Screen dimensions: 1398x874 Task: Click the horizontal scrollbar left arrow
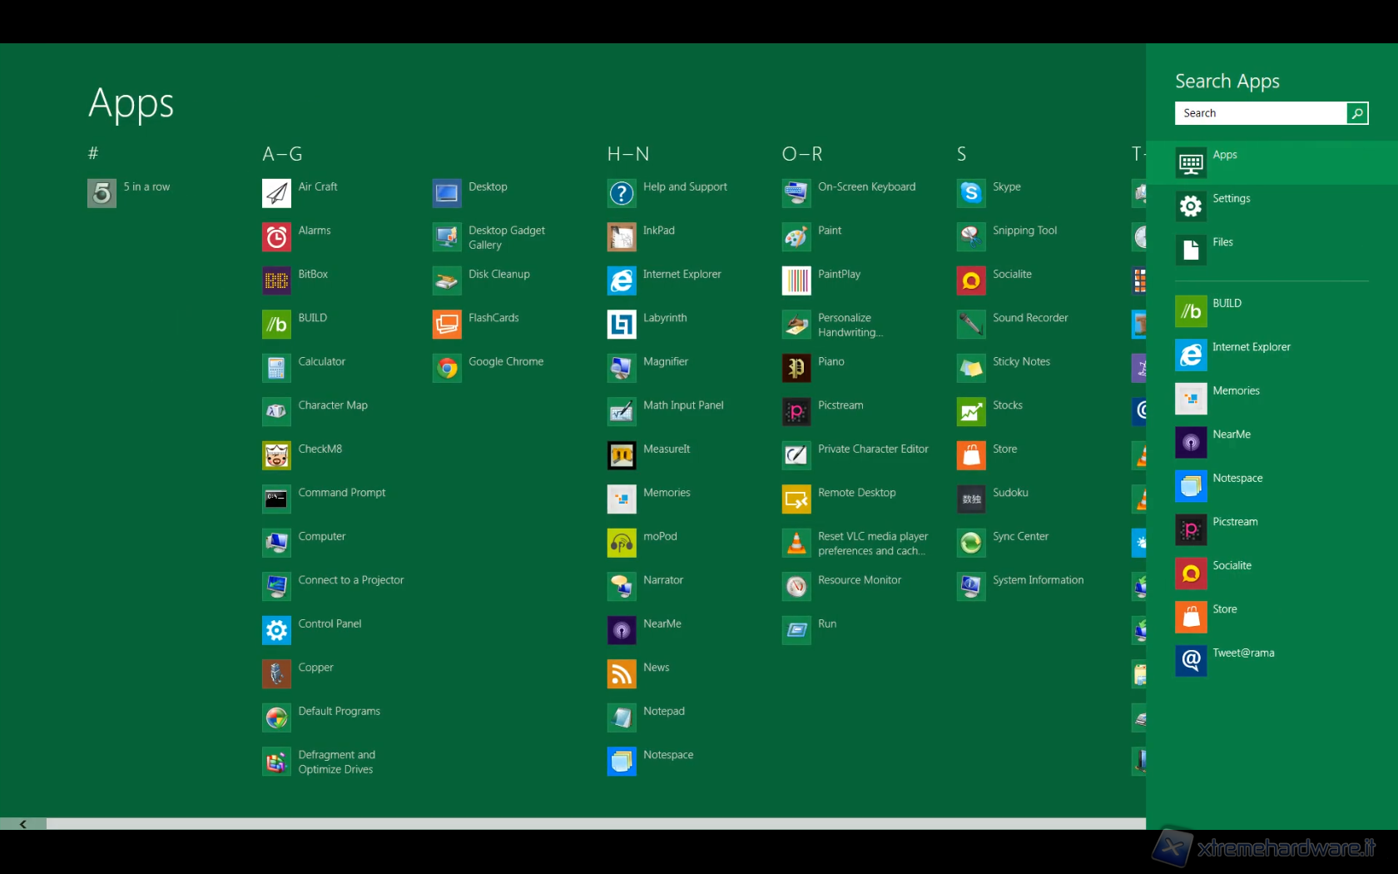22,824
